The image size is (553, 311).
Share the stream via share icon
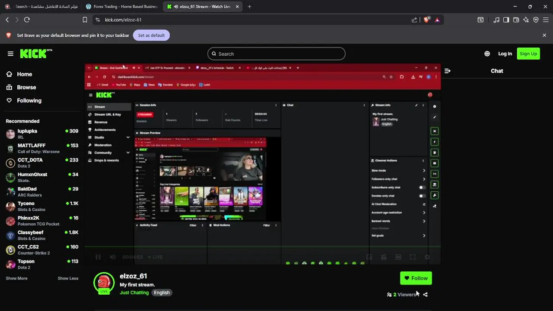[425, 295]
